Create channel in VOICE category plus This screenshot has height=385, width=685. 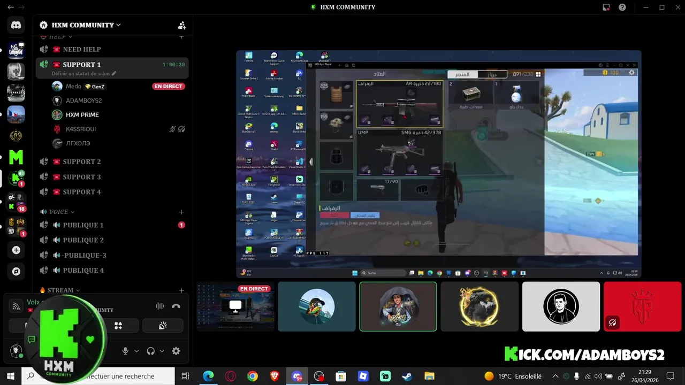[x=181, y=212]
